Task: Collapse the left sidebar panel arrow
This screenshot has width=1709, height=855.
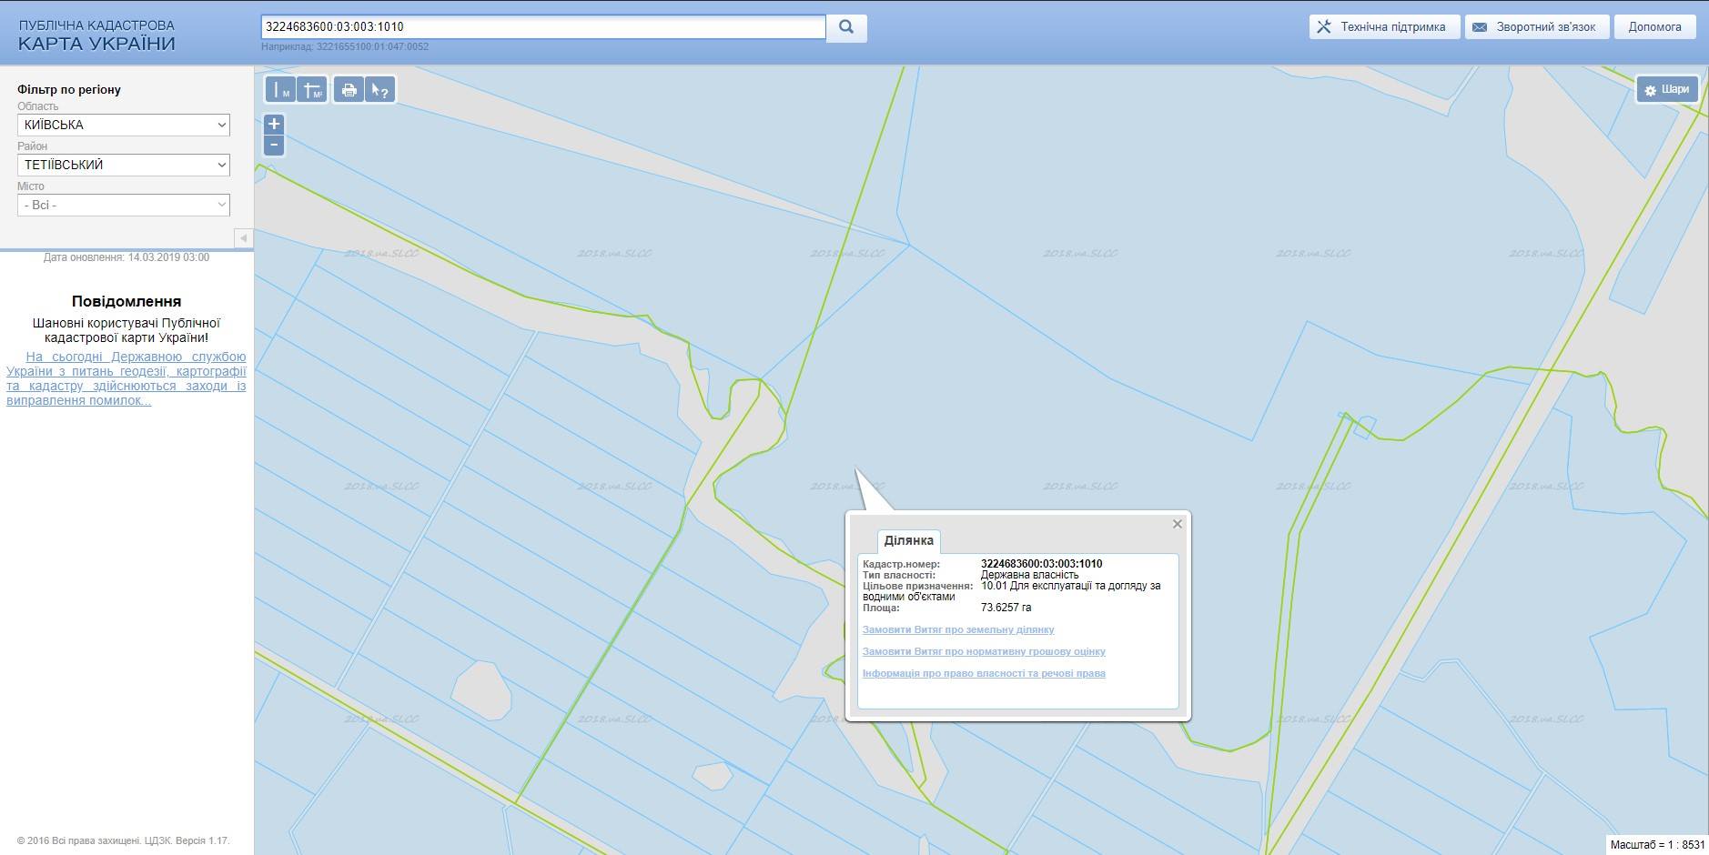Action: (243, 238)
